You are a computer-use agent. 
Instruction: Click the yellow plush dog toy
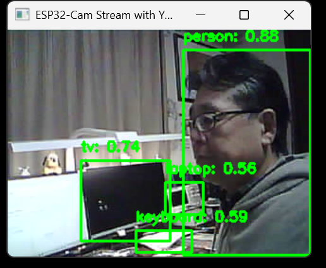pyautogui.click(x=51, y=164)
